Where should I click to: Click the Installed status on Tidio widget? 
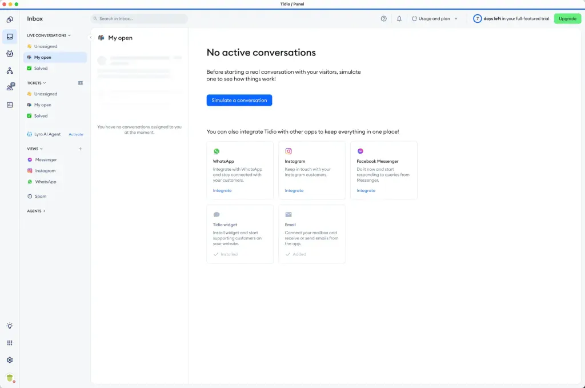pos(225,254)
